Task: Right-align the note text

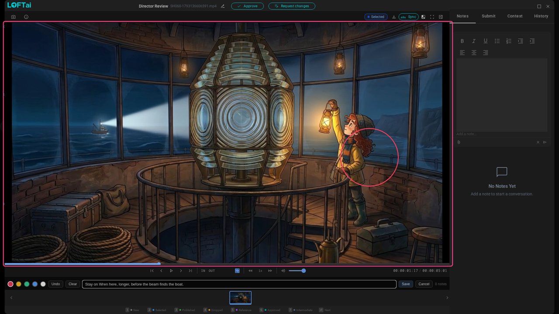Action: tap(485, 53)
